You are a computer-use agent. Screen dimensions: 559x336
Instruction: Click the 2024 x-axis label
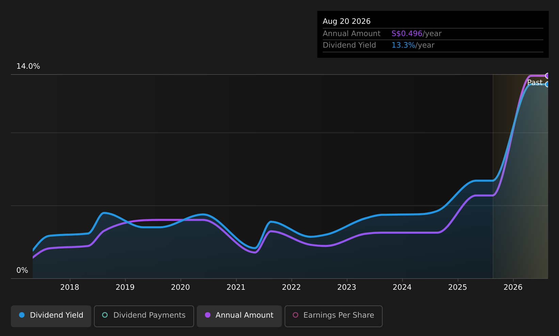pos(402,287)
